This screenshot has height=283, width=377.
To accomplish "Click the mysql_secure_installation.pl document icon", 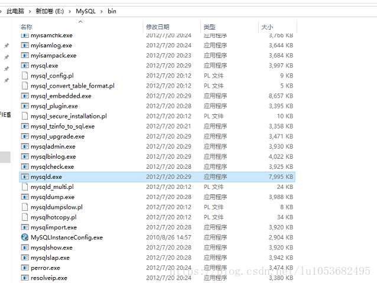I will [25, 116].
